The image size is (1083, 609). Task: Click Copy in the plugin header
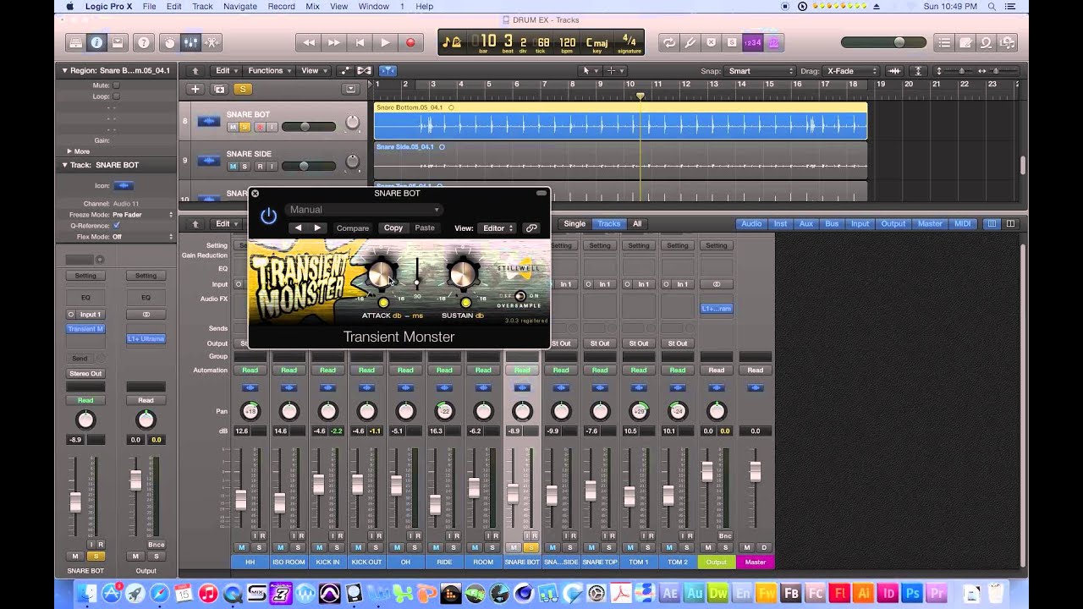(393, 228)
